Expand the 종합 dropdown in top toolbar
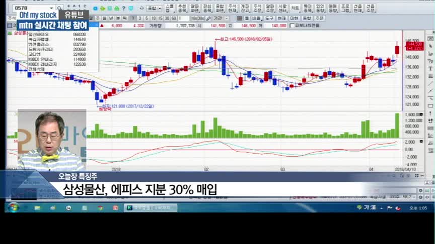Image resolution: width=435 pixels, height=244 pixels. pos(154,8)
